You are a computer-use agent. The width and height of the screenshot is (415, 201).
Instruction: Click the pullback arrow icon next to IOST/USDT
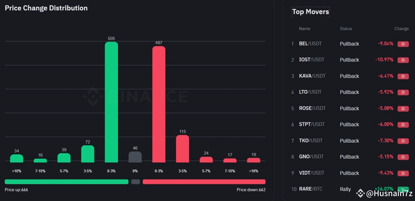coord(403,60)
